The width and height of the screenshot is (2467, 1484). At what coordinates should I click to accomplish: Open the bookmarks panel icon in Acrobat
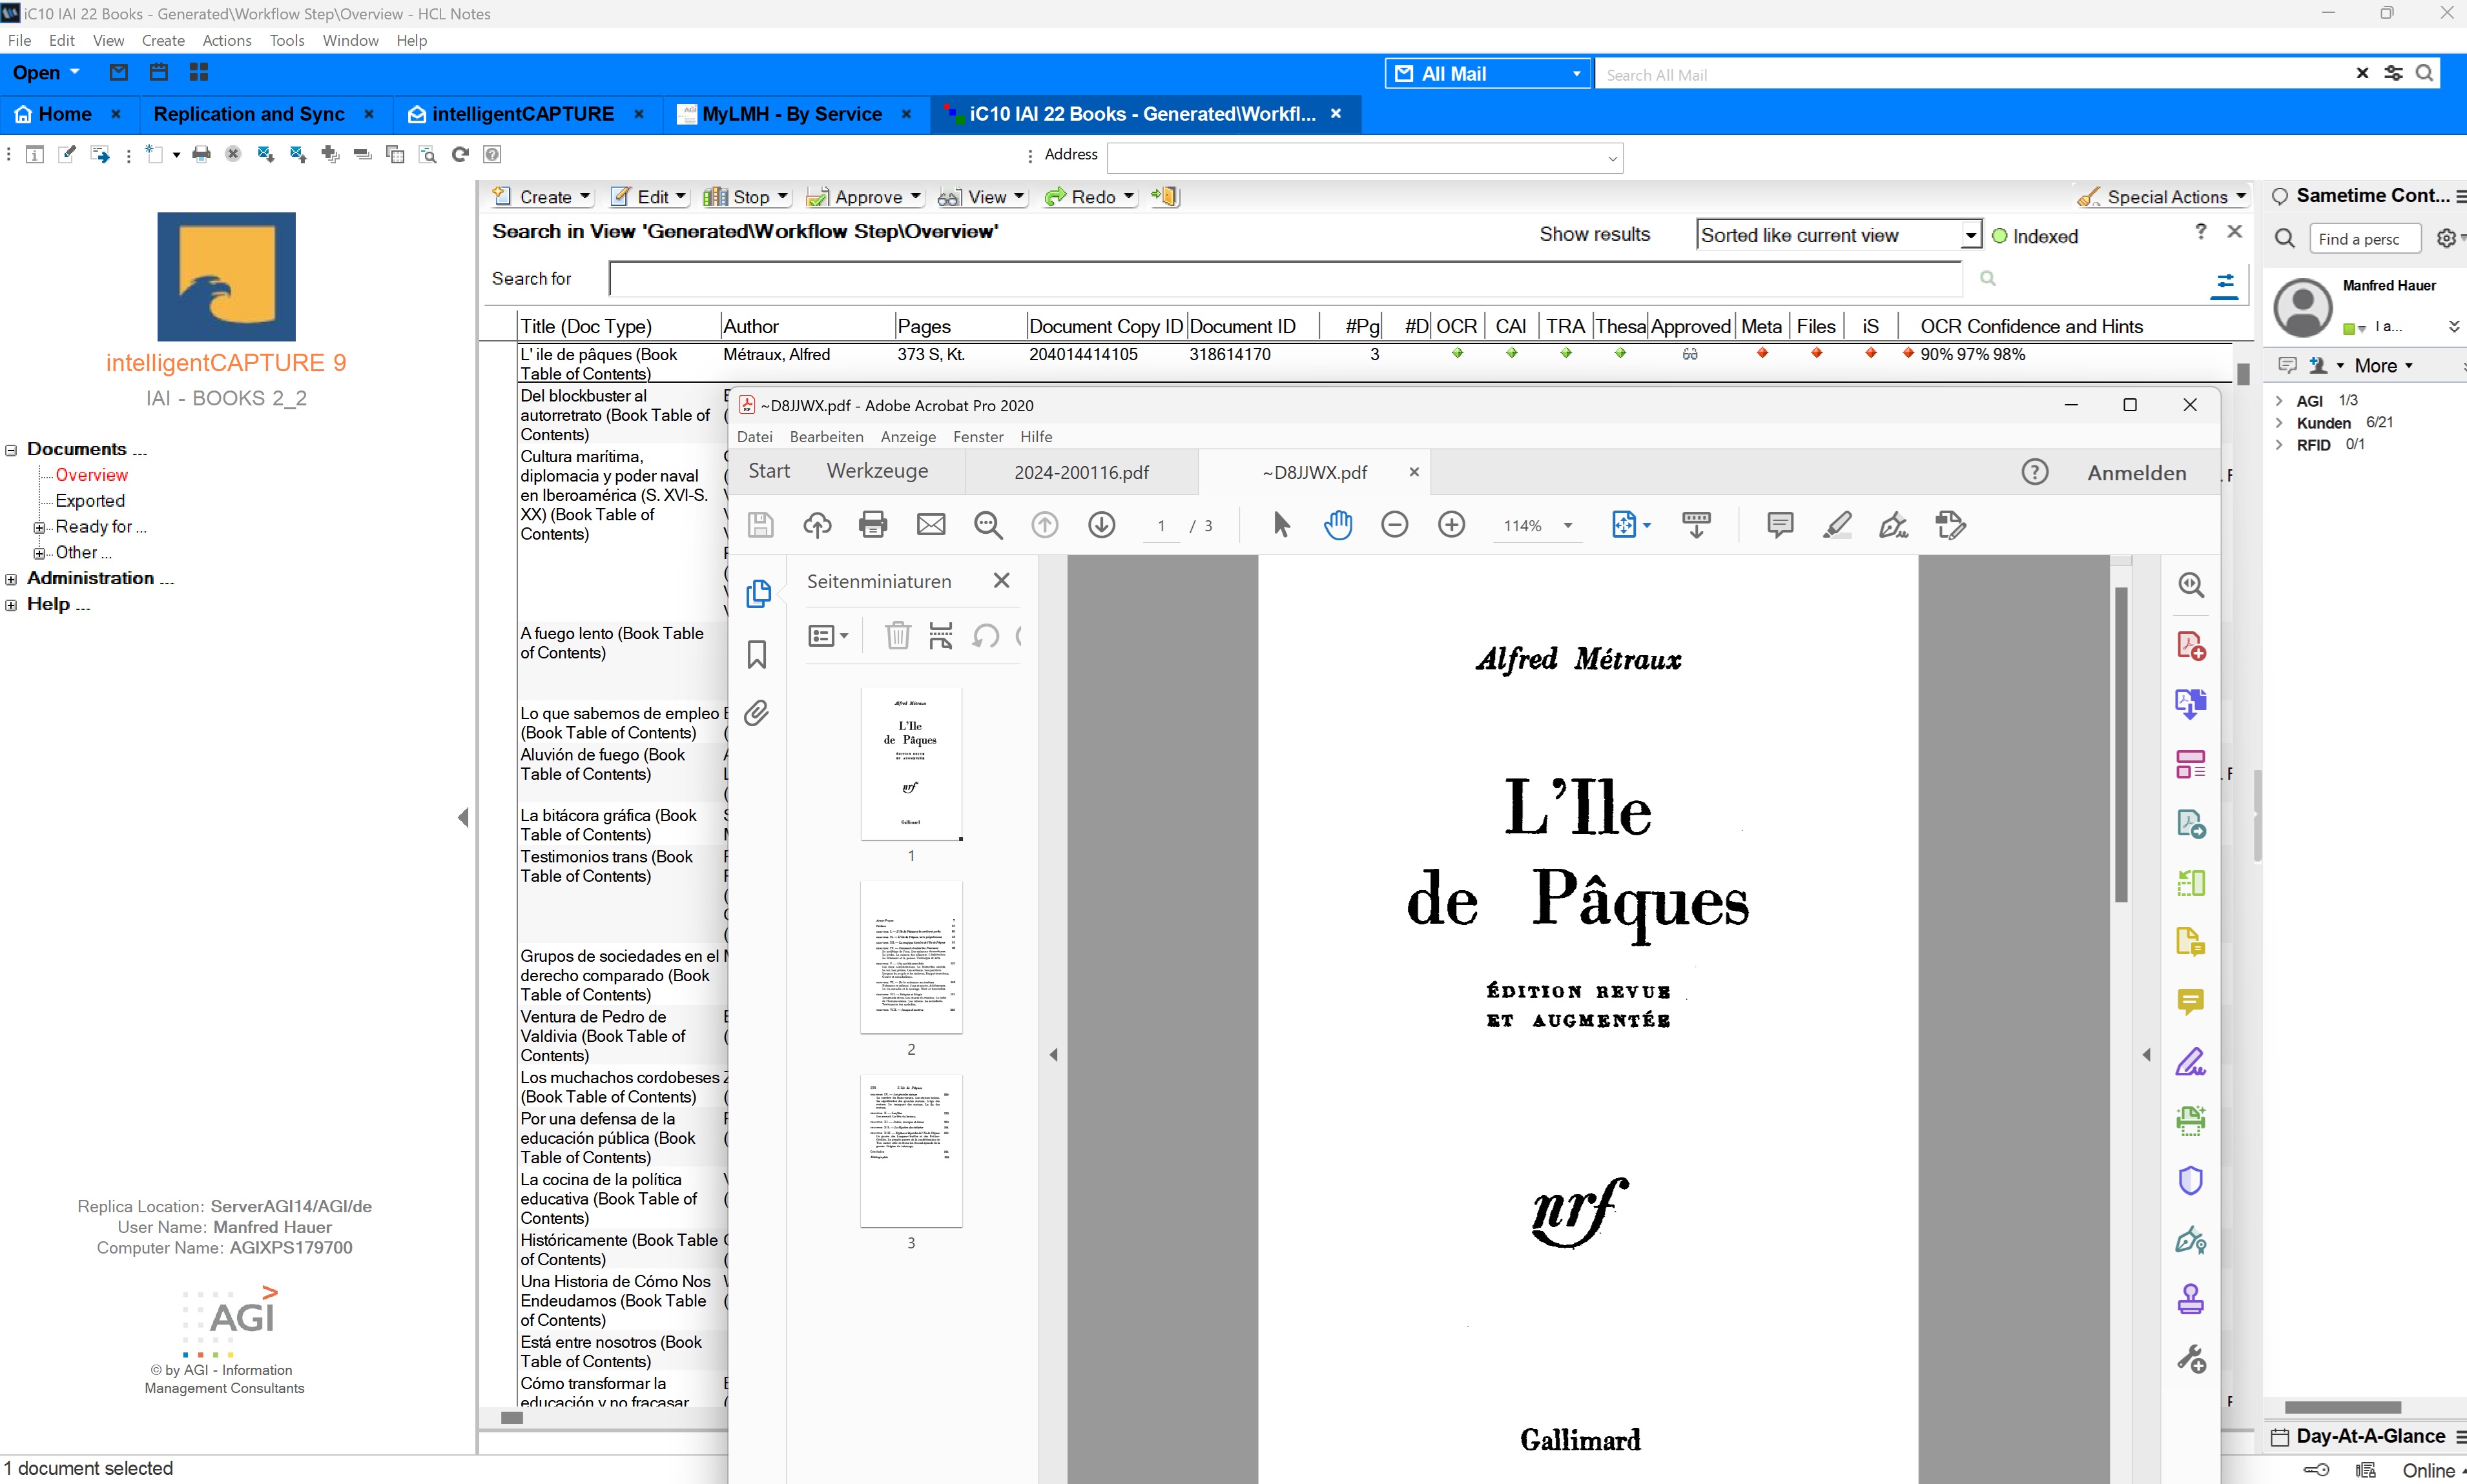click(x=758, y=654)
